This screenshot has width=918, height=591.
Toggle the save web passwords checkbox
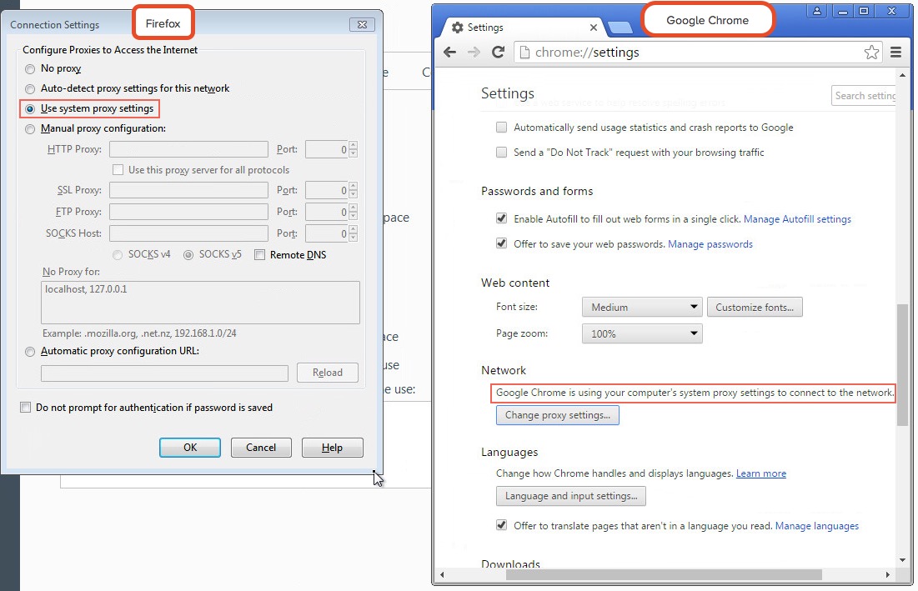[502, 244]
